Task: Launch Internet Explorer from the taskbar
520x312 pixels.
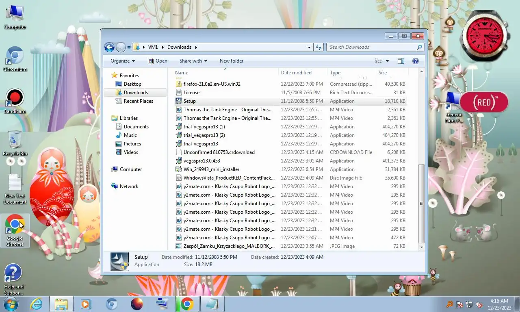Action: (x=36, y=304)
